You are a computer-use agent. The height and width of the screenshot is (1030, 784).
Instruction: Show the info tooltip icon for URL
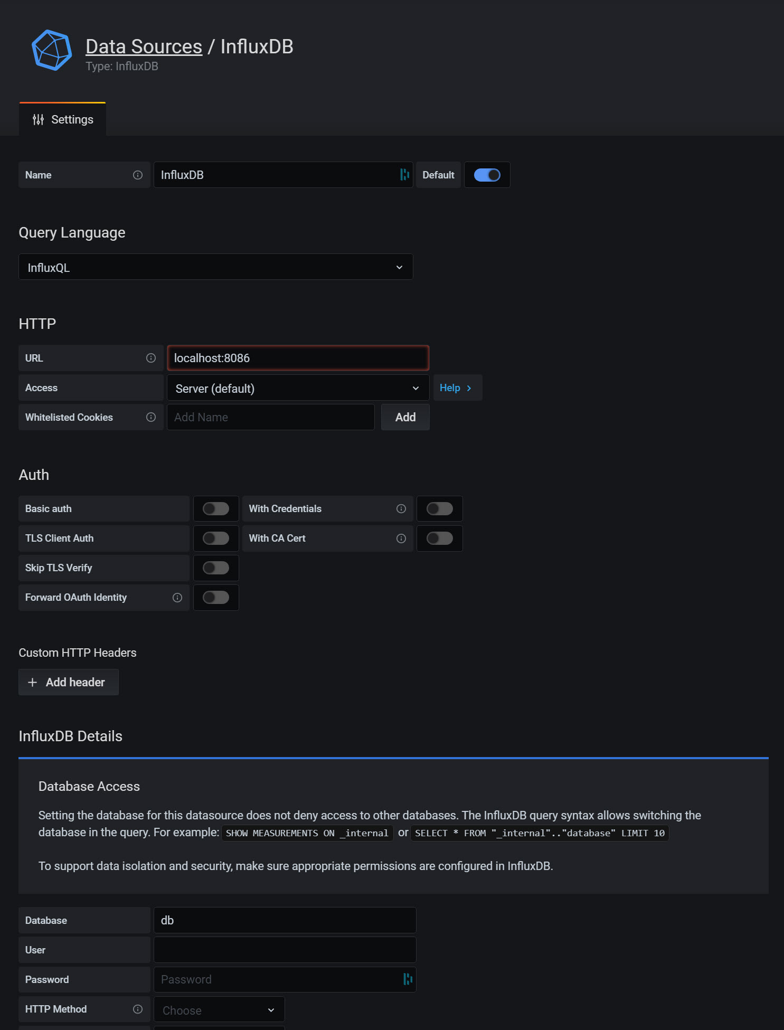coord(151,358)
